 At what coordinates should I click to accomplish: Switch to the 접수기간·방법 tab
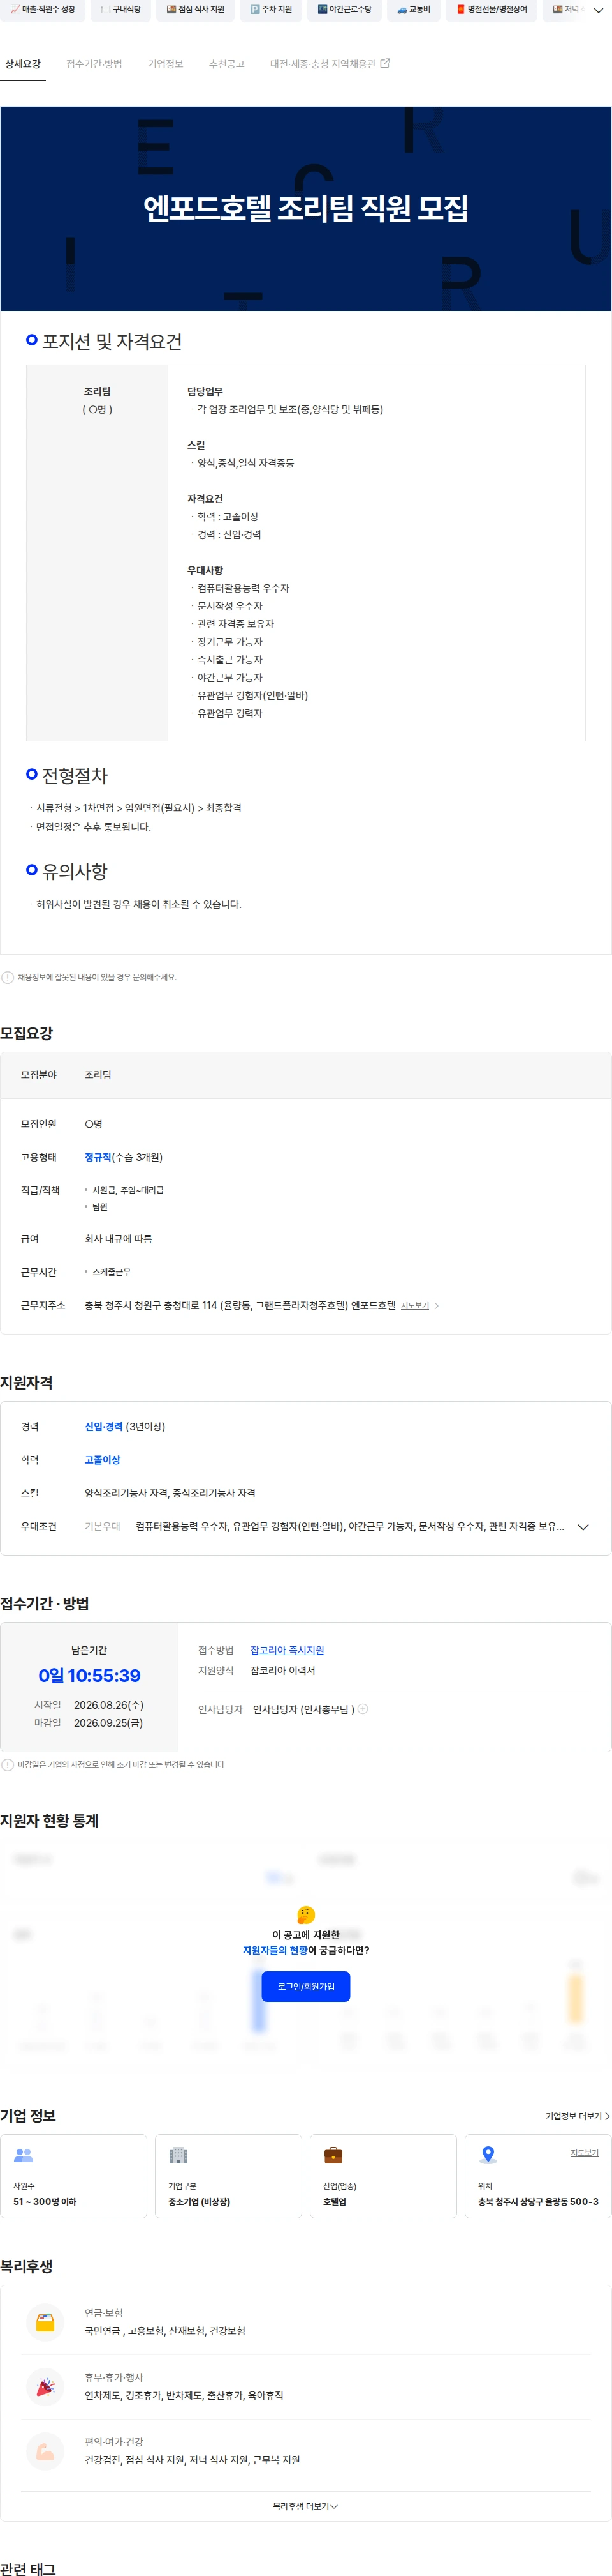point(94,64)
